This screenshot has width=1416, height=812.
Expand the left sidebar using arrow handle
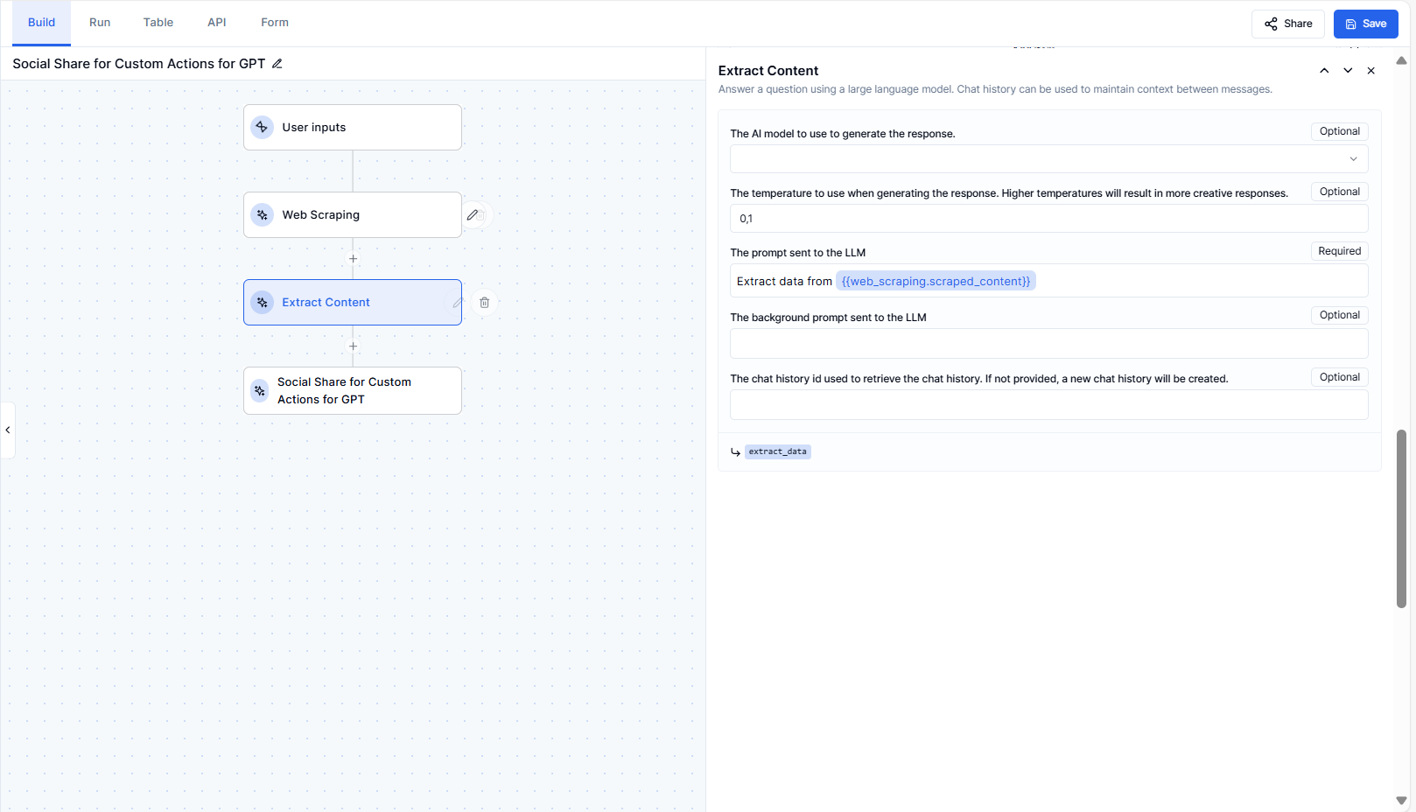coord(8,430)
